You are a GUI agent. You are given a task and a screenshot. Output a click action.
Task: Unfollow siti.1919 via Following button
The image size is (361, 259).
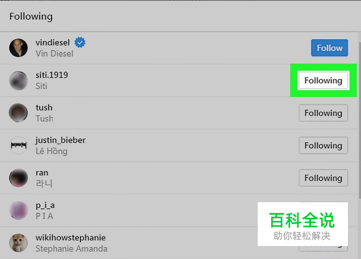(323, 80)
